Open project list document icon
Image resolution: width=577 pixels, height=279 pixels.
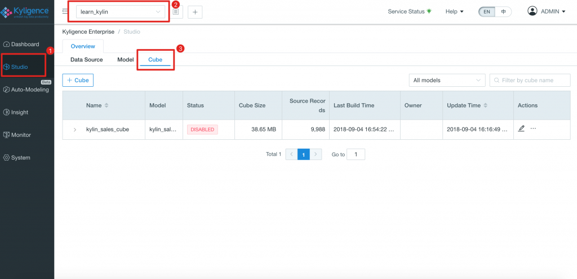pos(176,12)
